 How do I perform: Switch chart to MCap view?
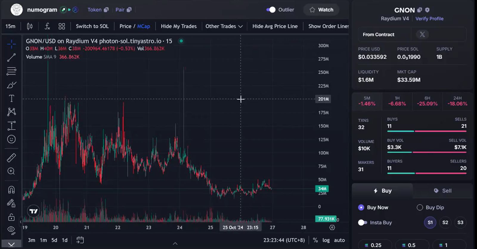pos(144,26)
